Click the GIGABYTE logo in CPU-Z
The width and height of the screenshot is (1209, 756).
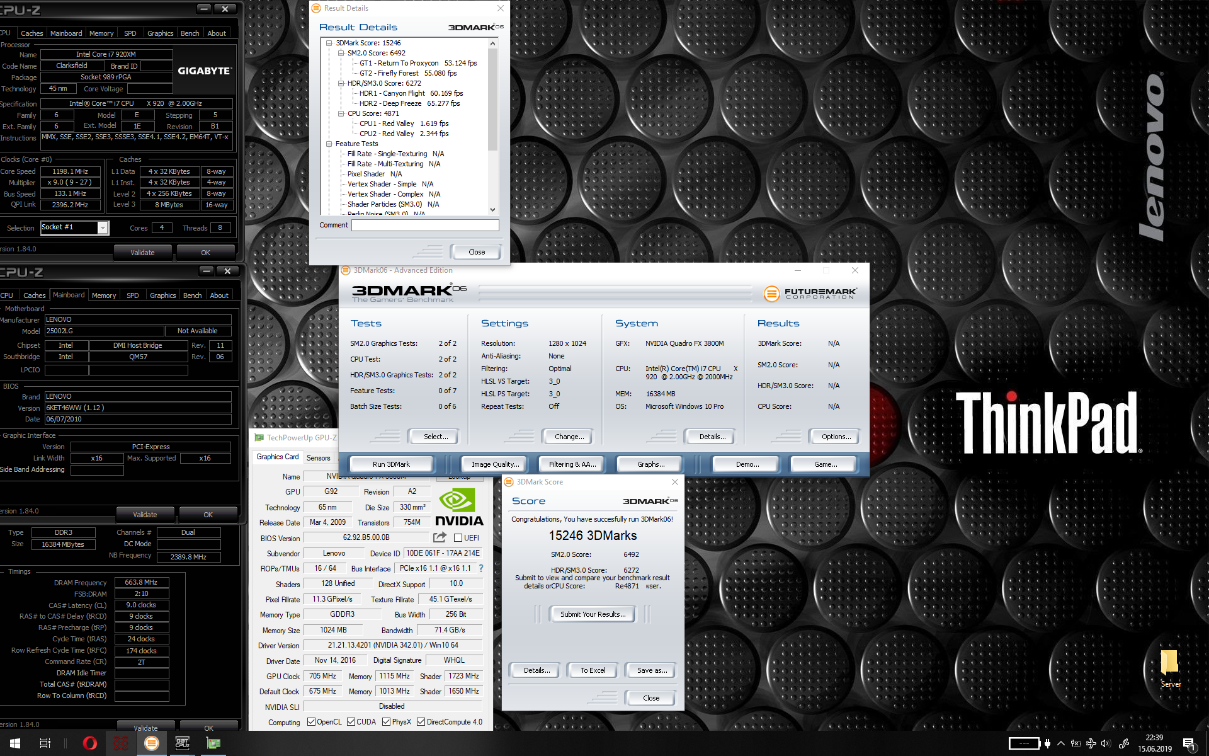(x=204, y=71)
